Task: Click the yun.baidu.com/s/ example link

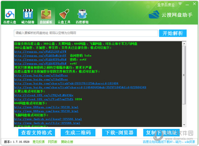Action: (41, 79)
